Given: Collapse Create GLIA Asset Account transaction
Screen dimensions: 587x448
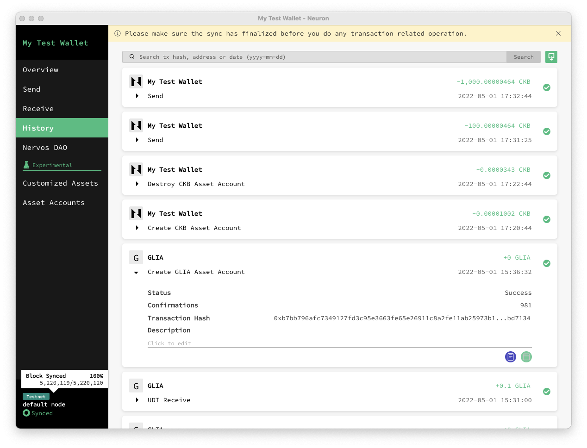Looking at the screenshot, I should (x=136, y=273).
